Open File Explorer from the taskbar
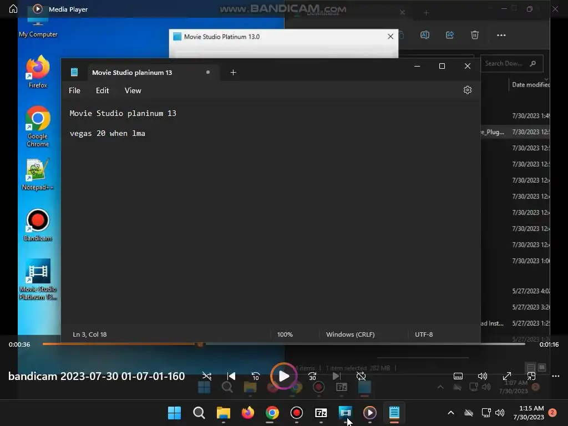This screenshot has height=426, width=568. (x=223, y=413)
